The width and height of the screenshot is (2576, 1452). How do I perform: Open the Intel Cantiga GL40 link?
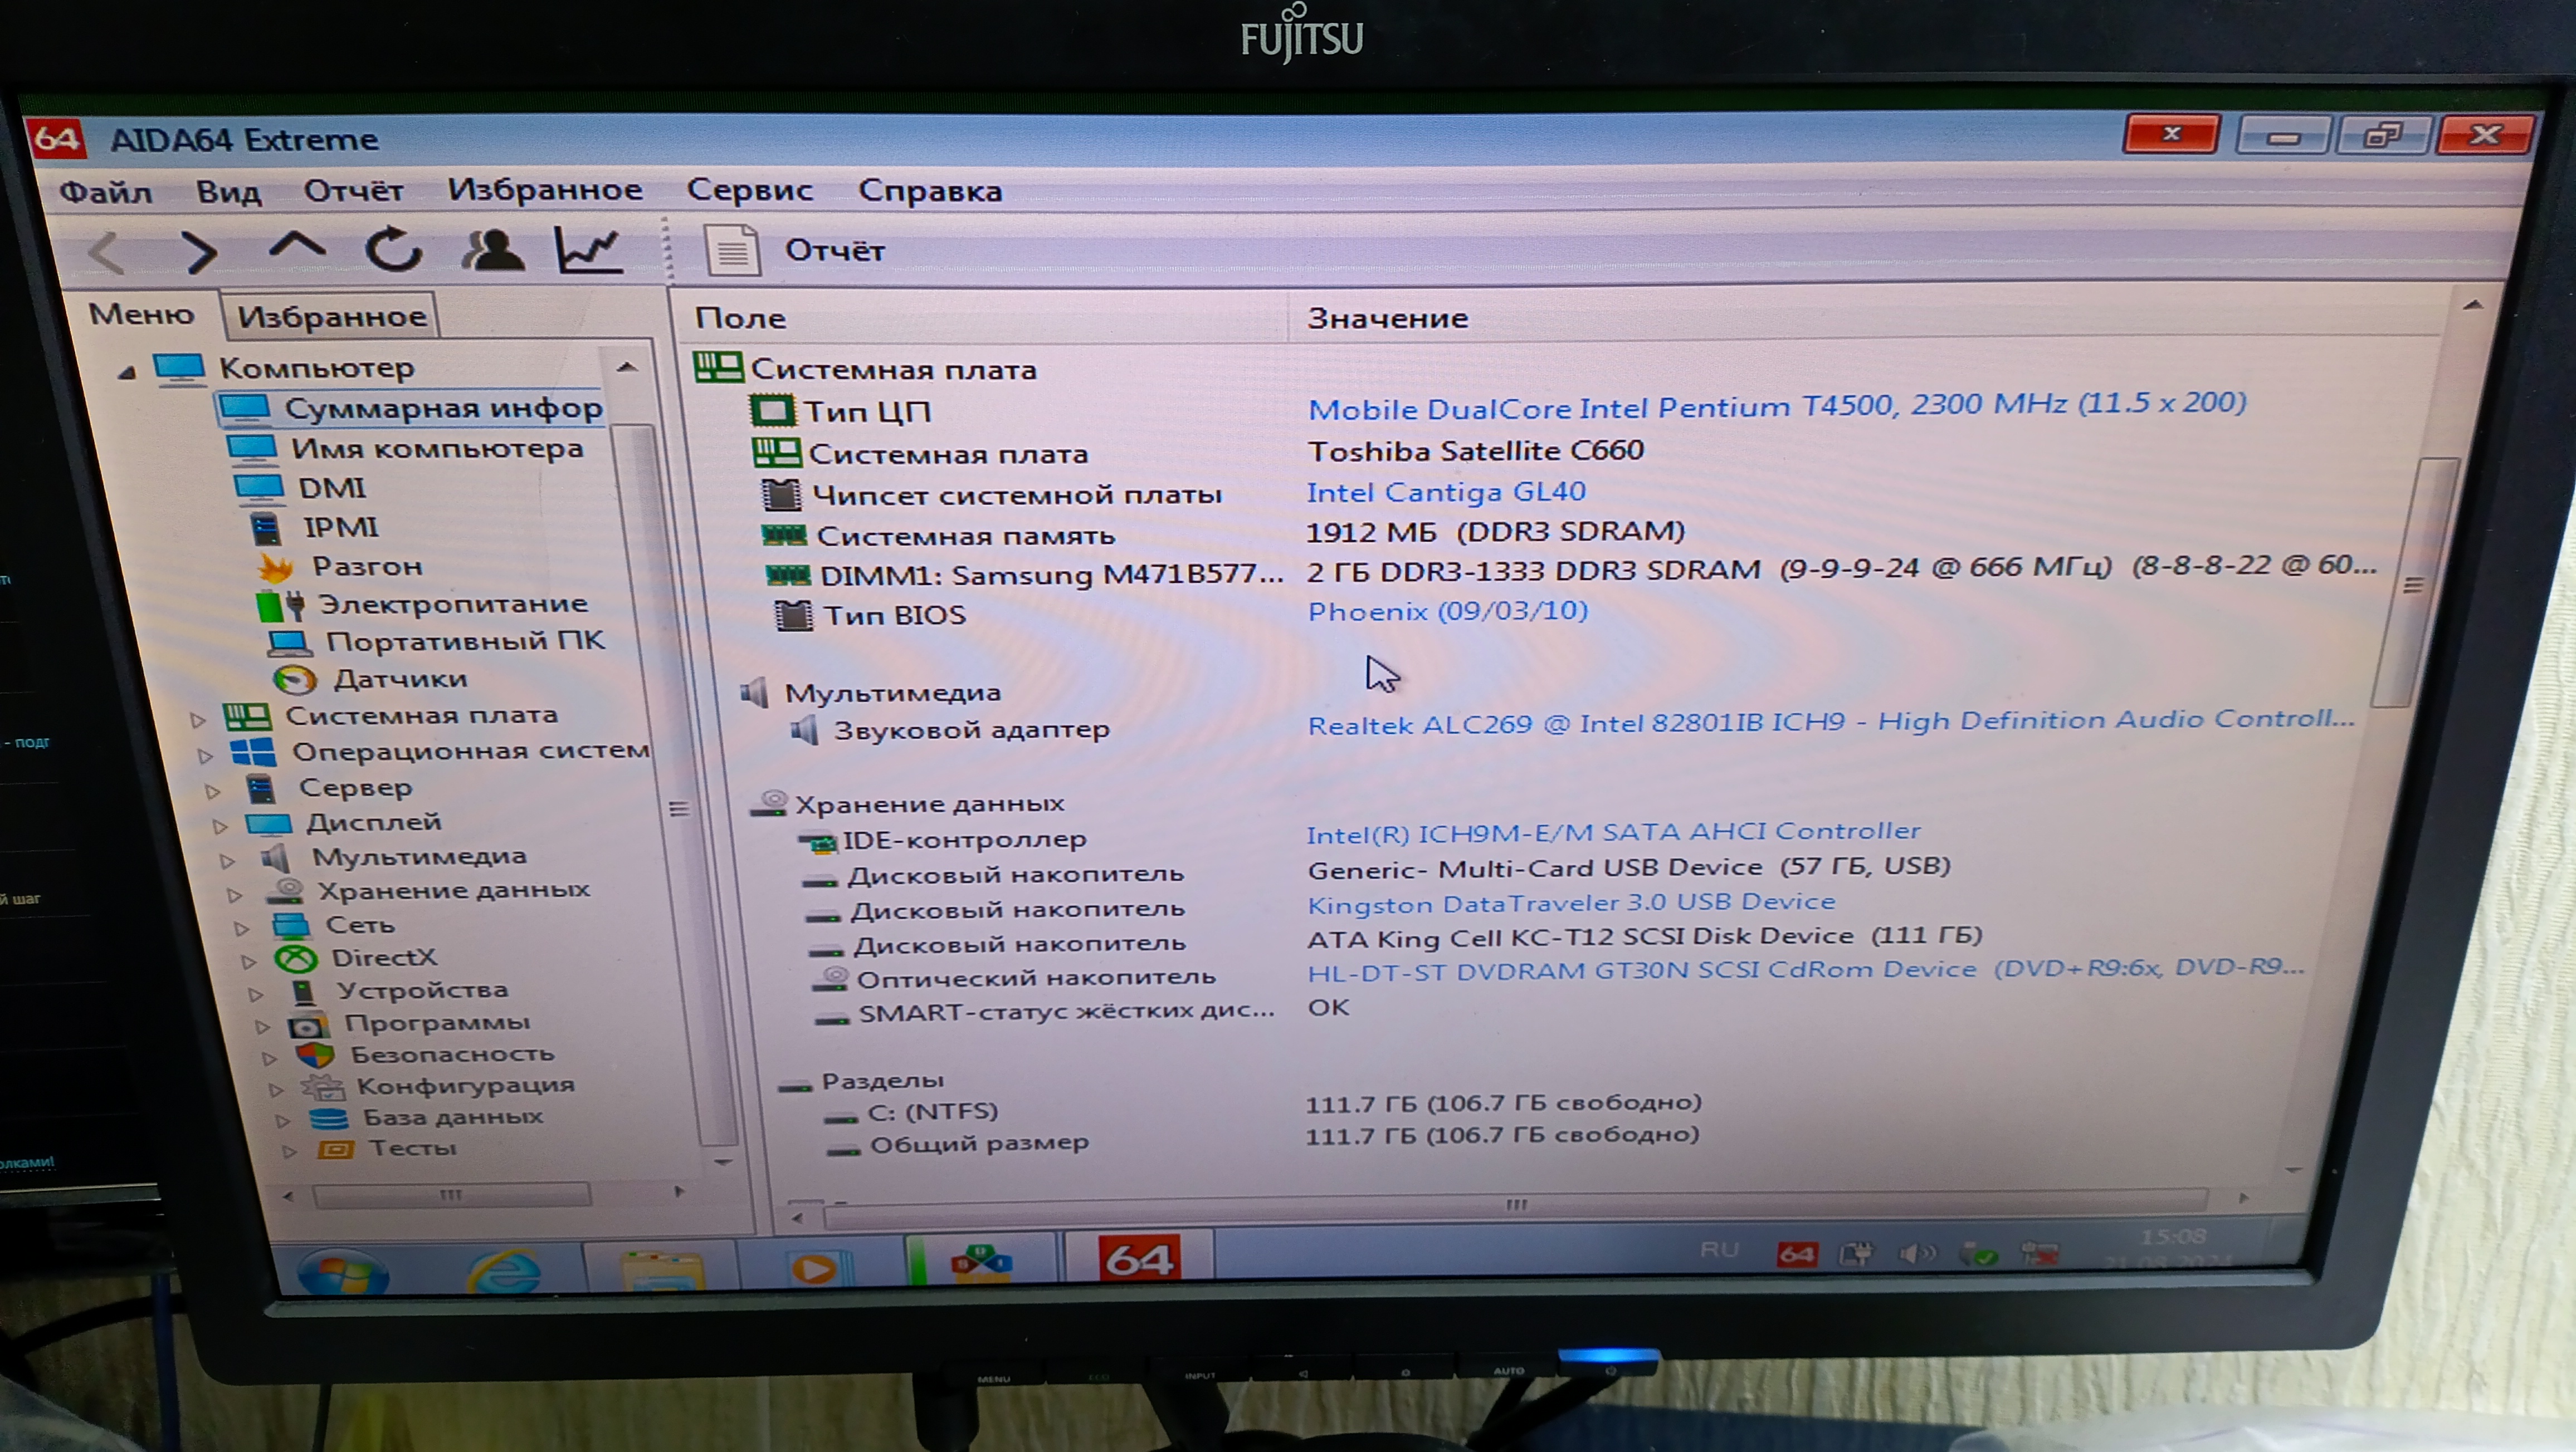(1446, 492)
